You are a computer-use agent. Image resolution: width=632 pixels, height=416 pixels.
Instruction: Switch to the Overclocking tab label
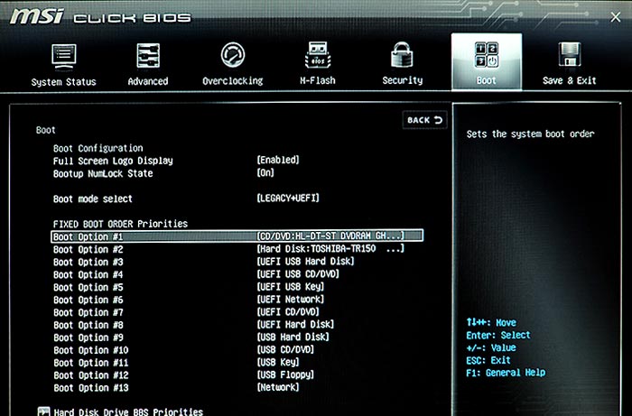[233, 81]
